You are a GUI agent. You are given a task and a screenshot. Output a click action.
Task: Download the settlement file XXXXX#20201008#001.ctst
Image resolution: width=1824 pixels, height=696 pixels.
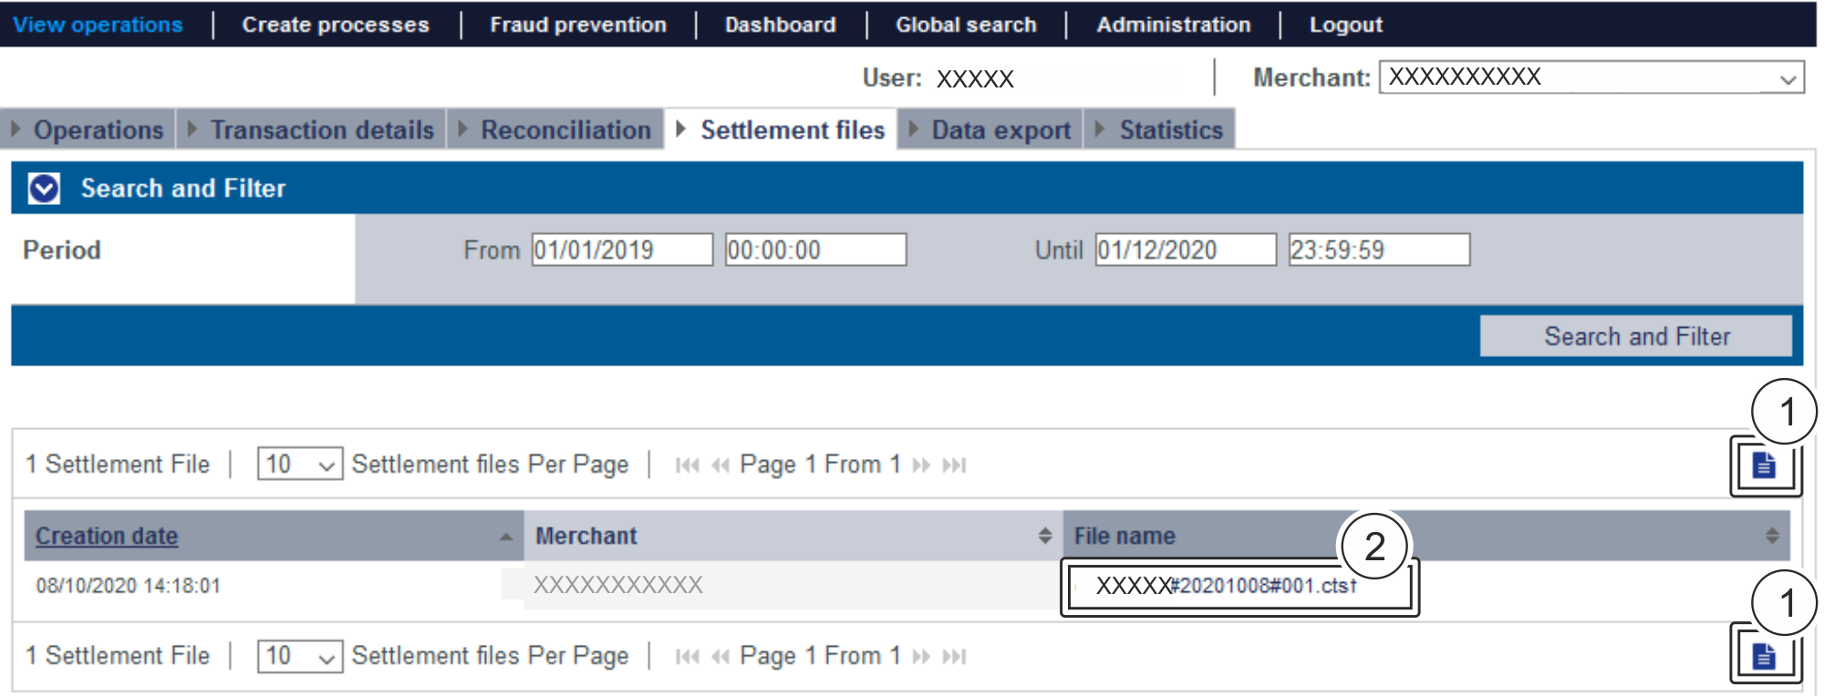click(x=1226, y=586)
